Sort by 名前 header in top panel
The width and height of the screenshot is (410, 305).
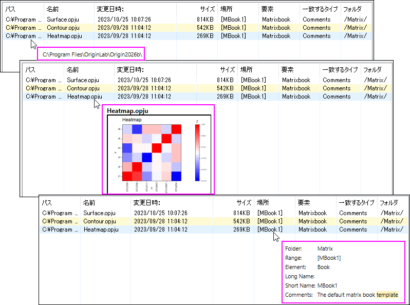[52, 9]
